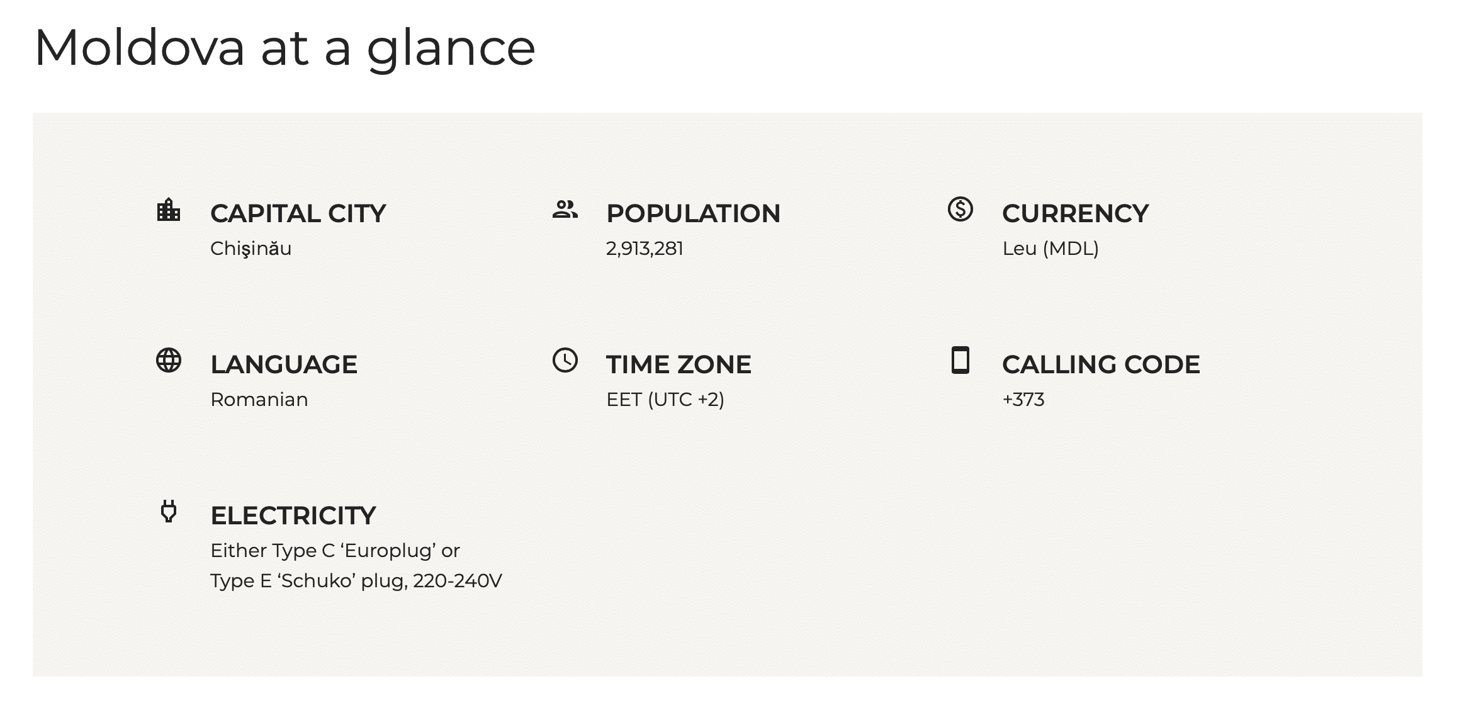The height and width of the screenshot is (710, 1459).
Task: Click the Chișinău capital name text
Action: coord(251,249)
